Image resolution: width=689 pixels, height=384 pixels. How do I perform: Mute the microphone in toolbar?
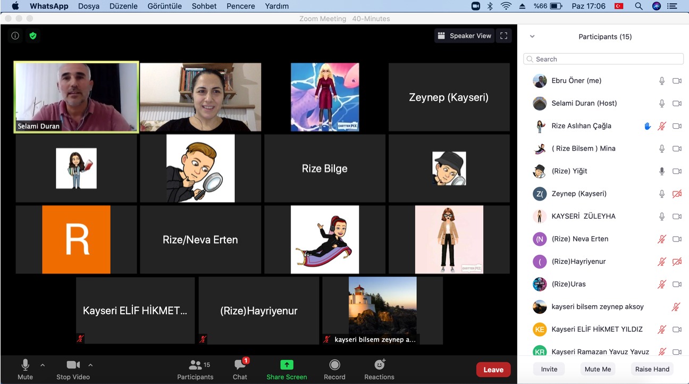(25, 370)
